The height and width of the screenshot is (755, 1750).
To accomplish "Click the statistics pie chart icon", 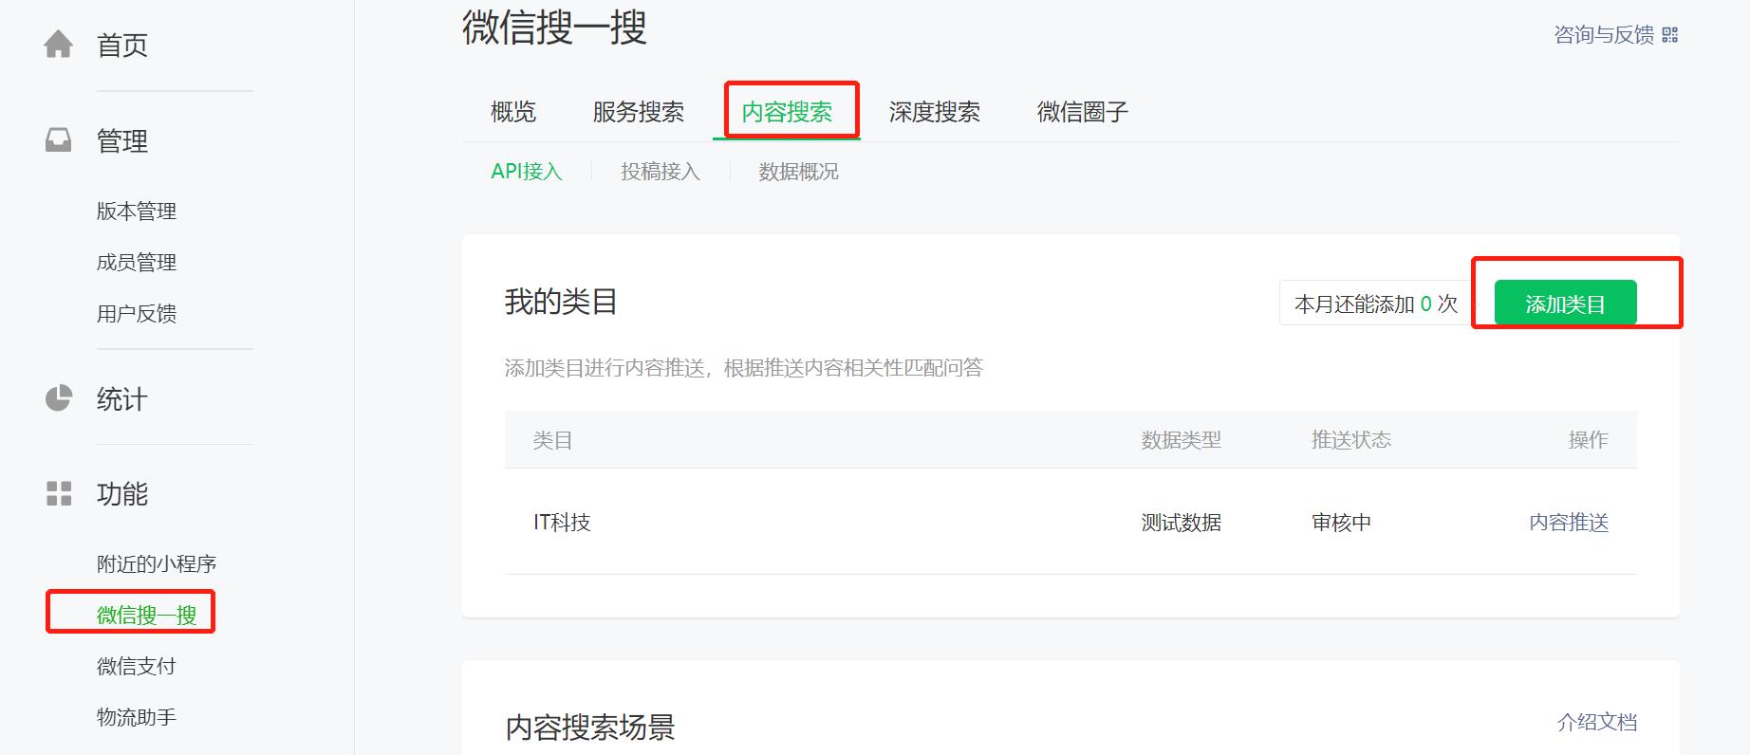I will 58,397.
